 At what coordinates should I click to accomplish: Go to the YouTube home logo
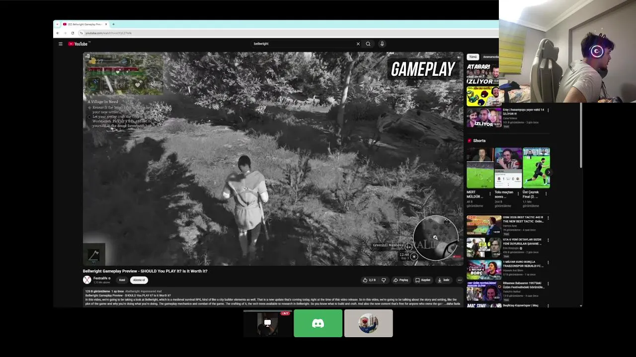point(78,44)
